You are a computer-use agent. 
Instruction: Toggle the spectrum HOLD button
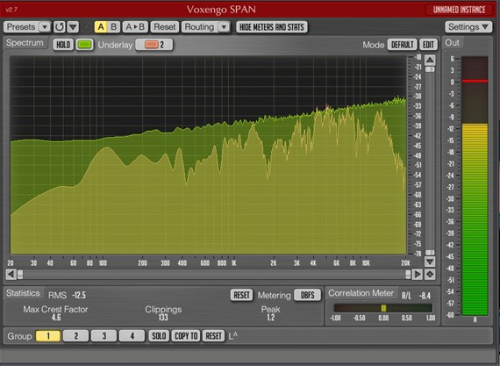tap(63, 45)
